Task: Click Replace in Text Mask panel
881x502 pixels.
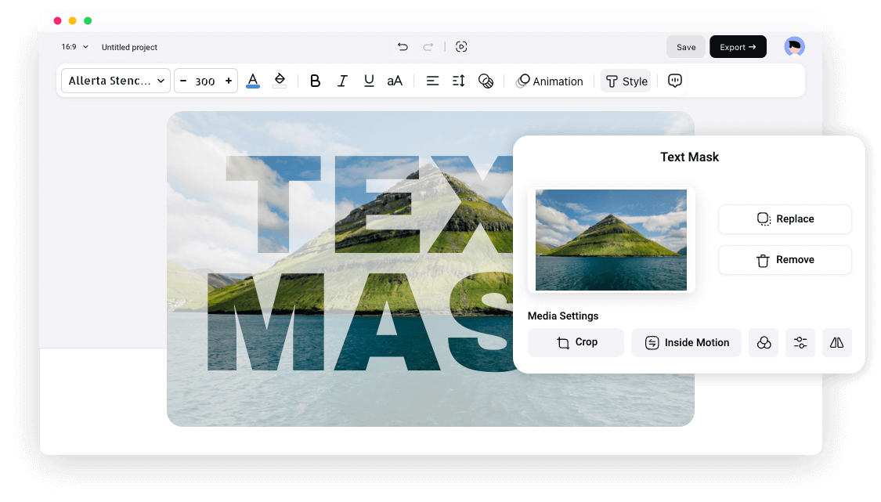Action: tap(785, 218)
